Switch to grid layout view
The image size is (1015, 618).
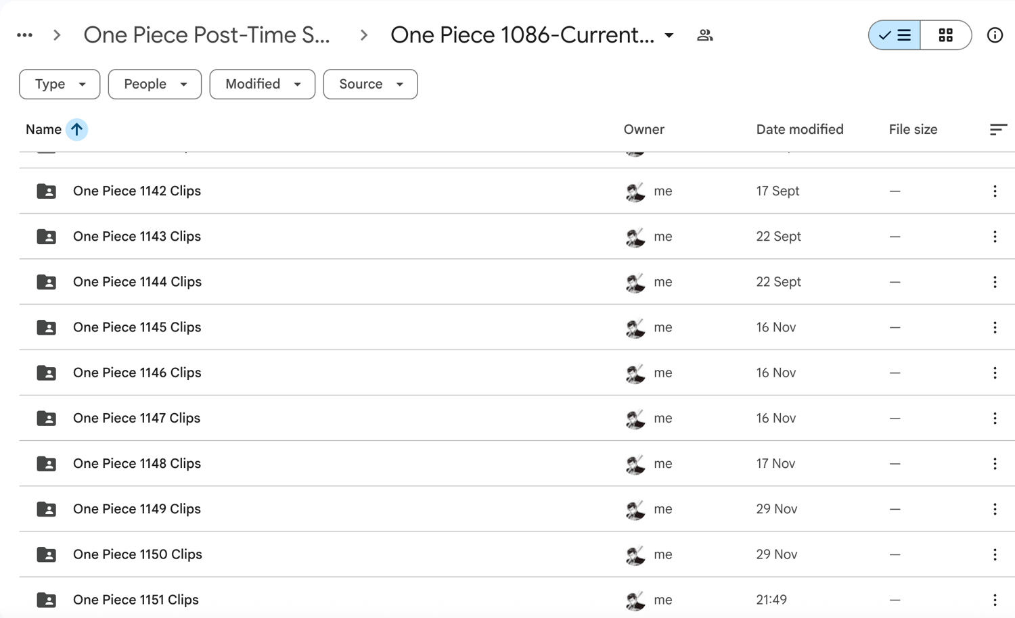tap(945, 35)
